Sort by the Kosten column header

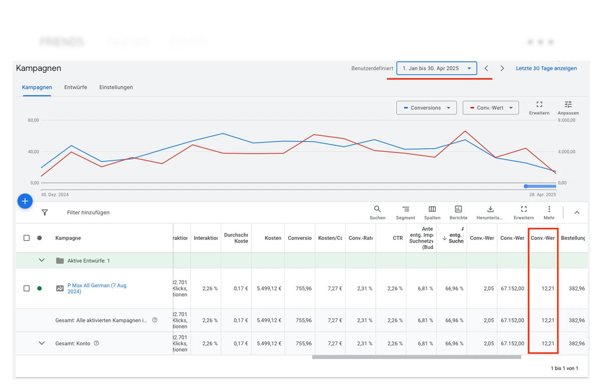click(x=273, y=238)
